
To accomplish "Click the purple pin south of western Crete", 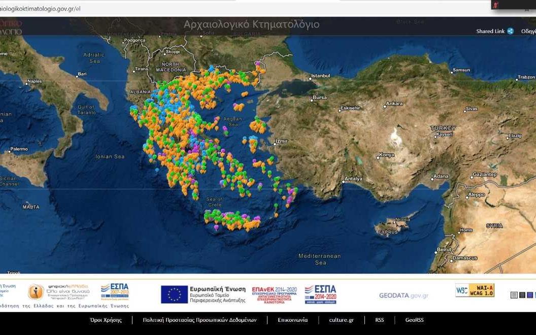I will [216, 227].
